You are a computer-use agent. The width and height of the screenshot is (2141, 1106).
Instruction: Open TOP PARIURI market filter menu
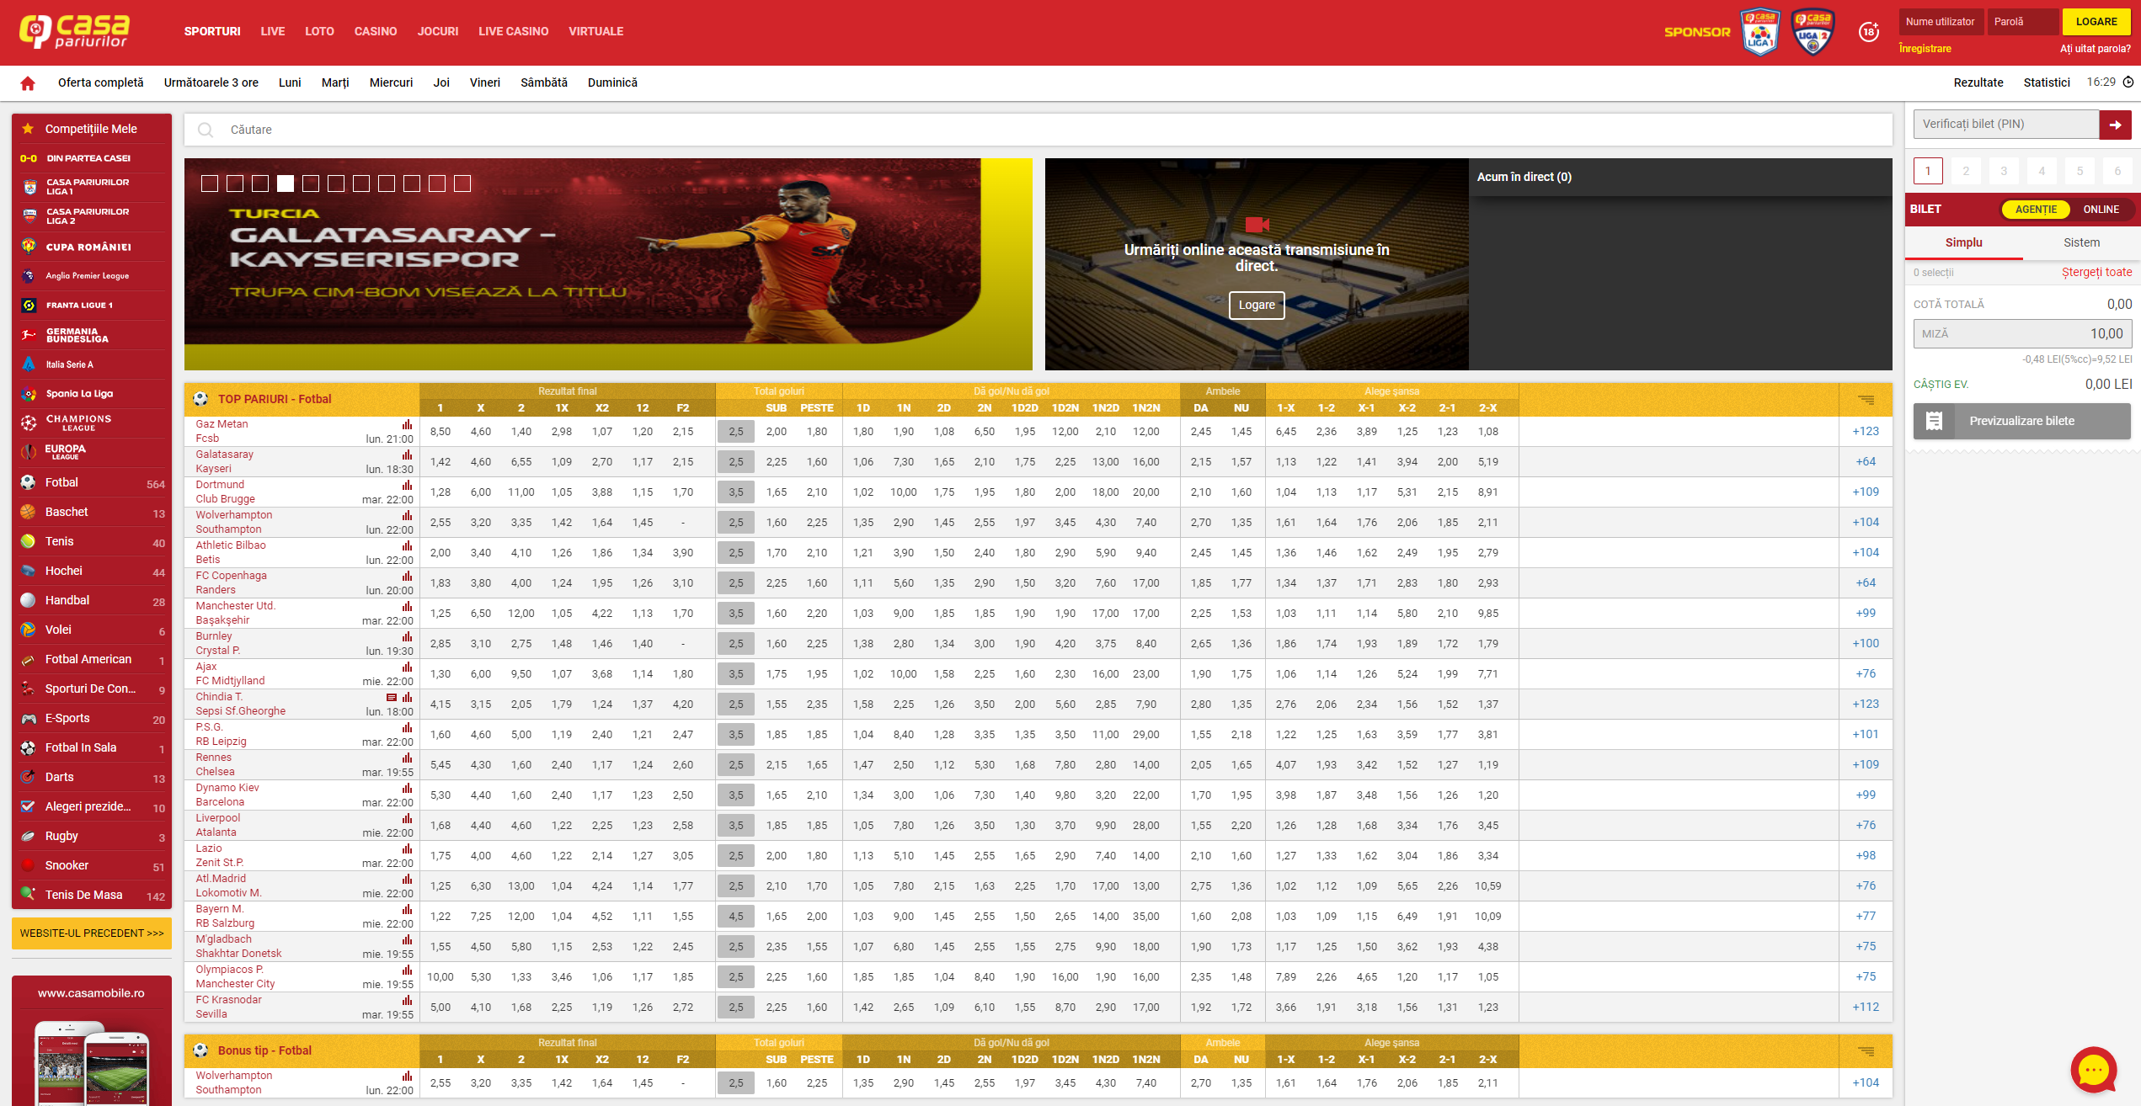point(1866,400)
